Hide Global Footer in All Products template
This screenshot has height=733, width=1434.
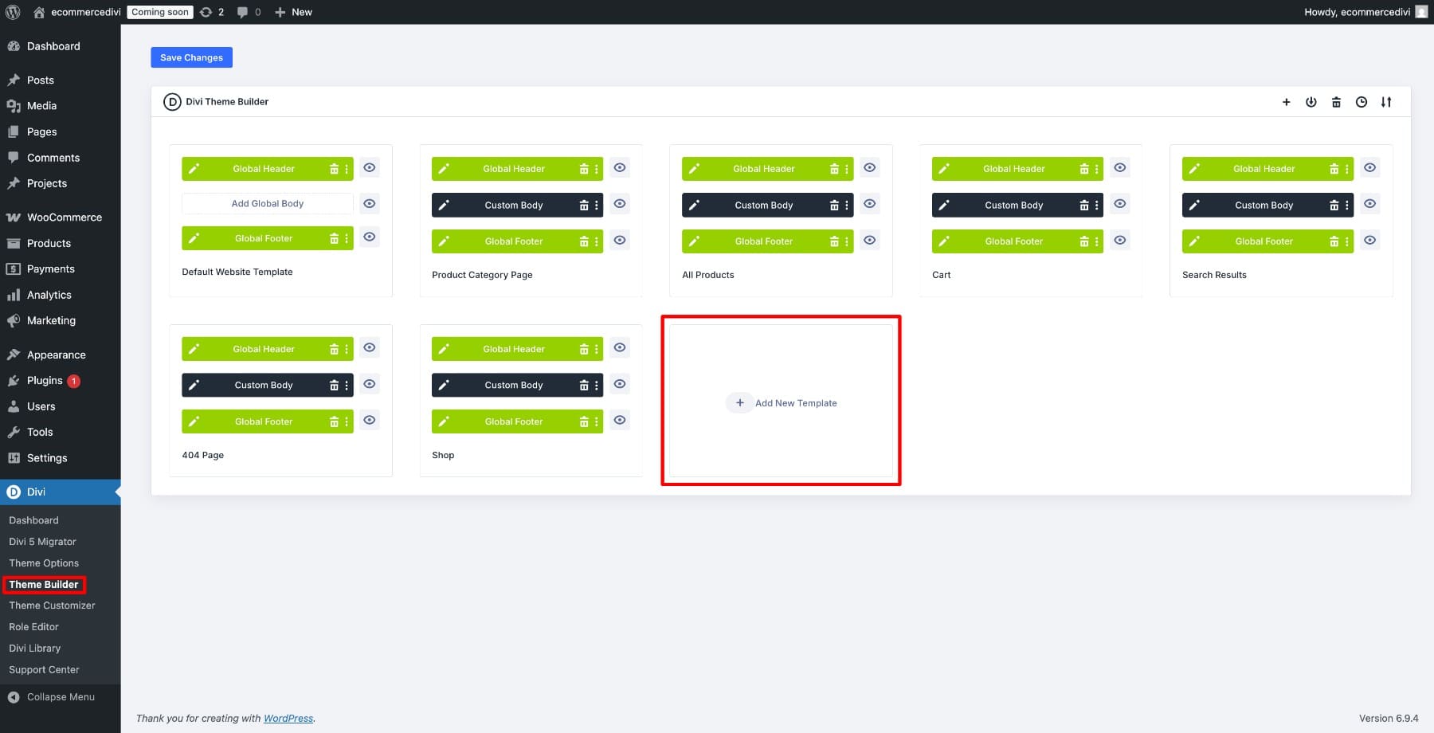point(870,241)
